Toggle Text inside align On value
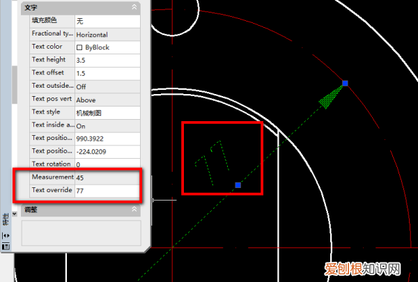The image size is (418, 282). (x=107, y=126)
